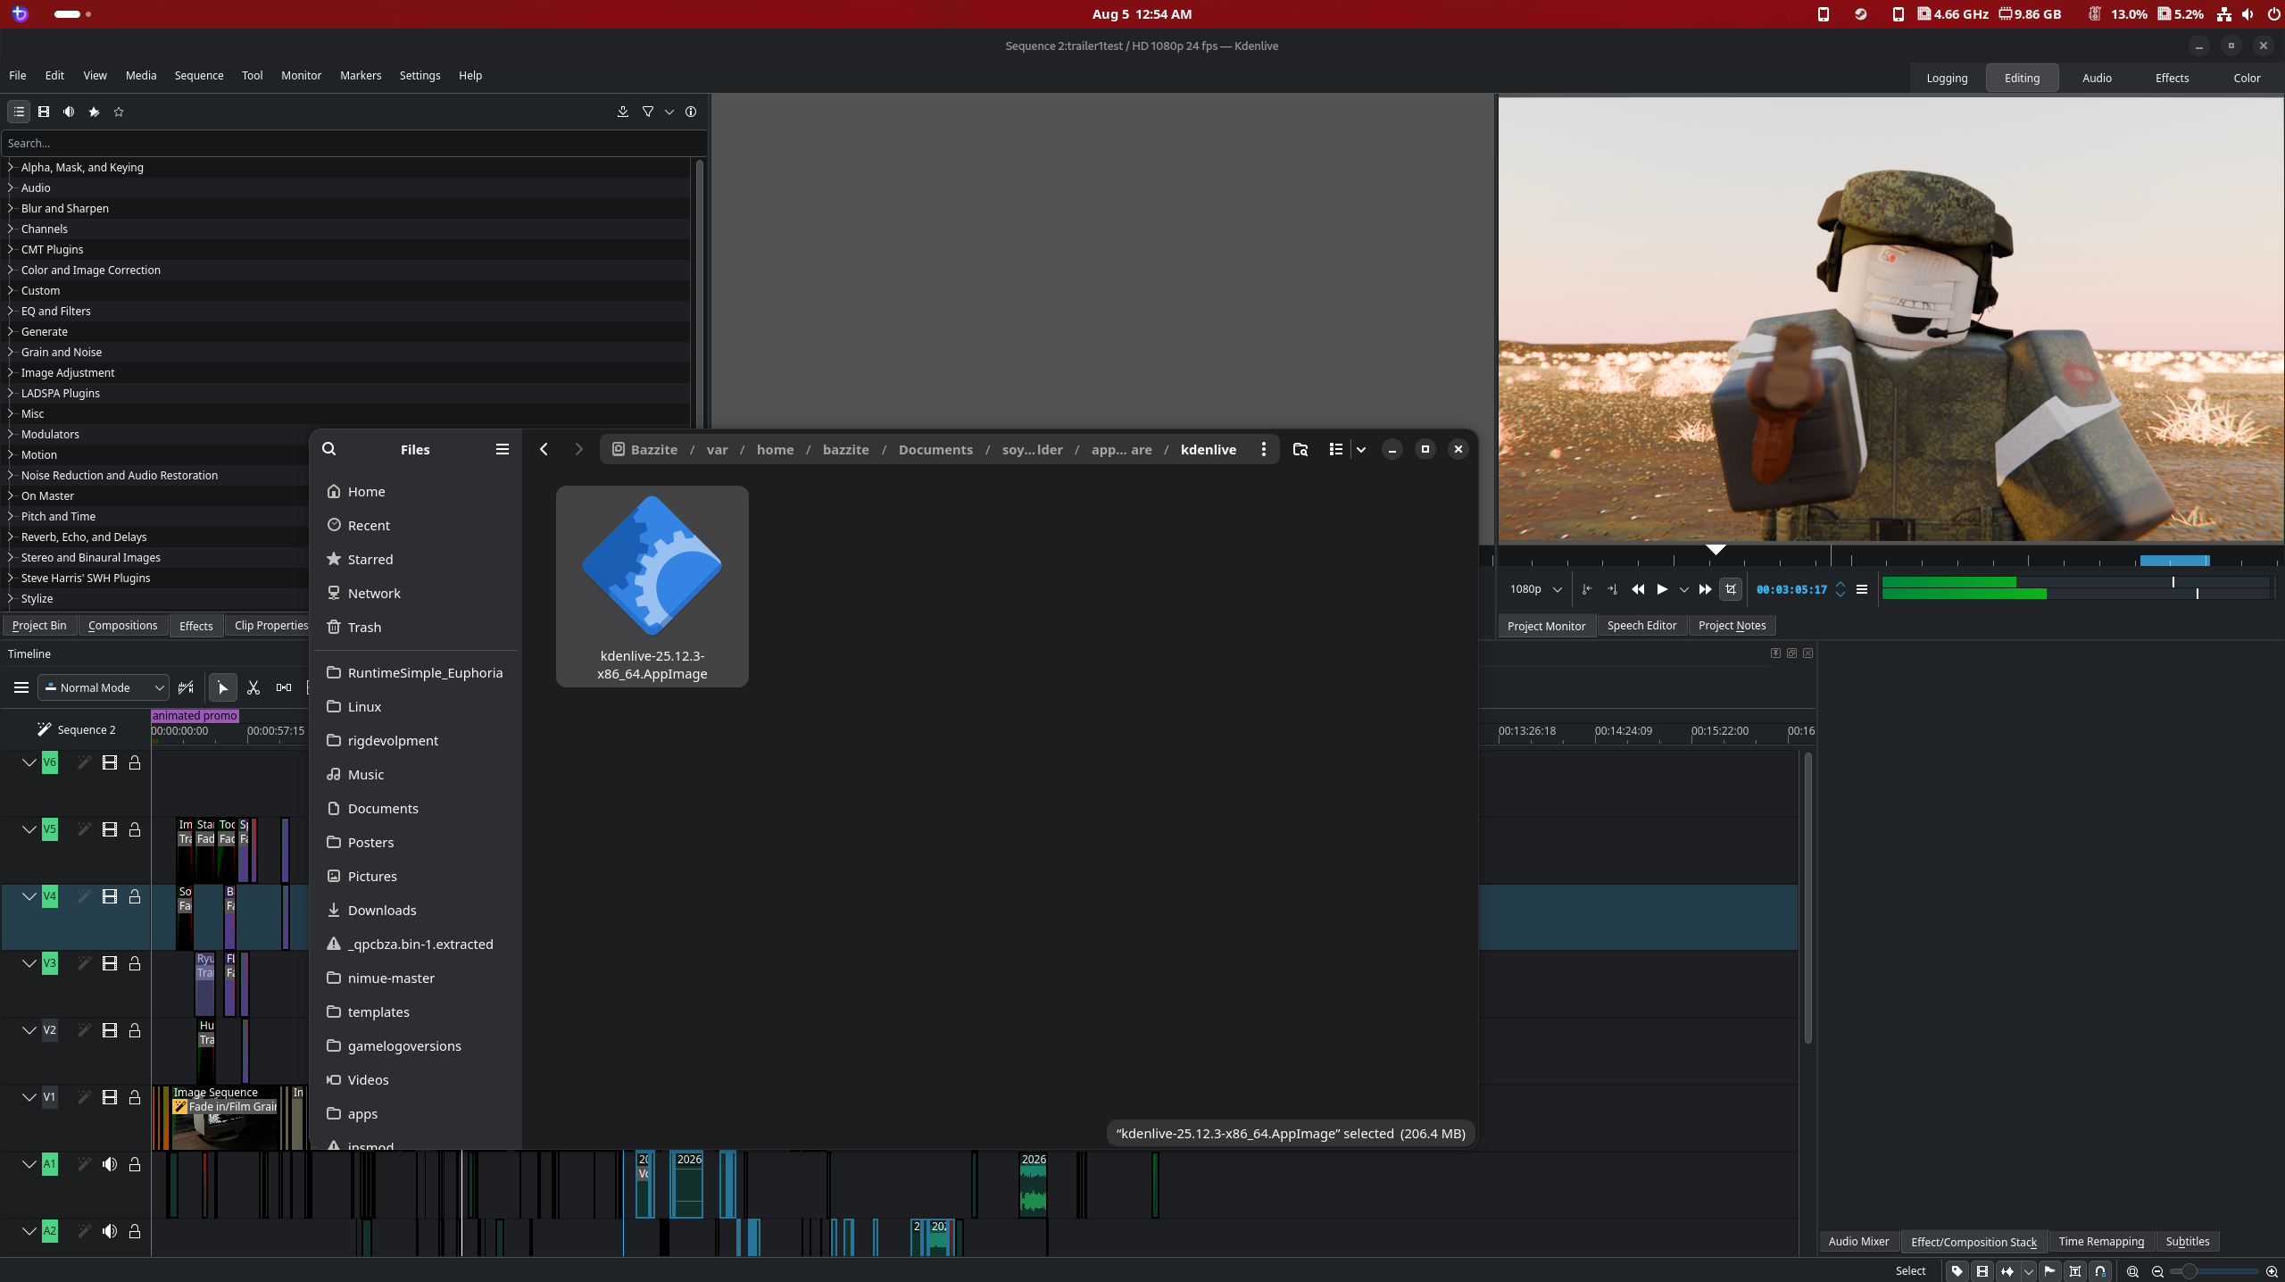Screen dimensions: 2285x1282
Task: Zoom in timeline using status bar icon
Action: 2272,1270
